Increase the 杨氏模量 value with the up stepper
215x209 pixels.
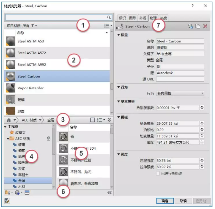coord(202,122)
